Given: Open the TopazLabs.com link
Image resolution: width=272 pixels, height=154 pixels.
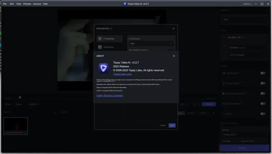Looking at the screenshot, I should 122,74.
